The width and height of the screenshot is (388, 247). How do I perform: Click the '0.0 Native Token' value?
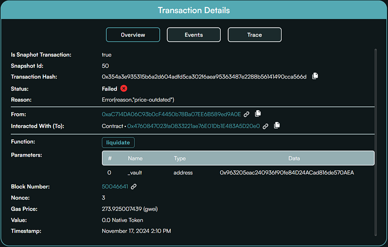123,220
